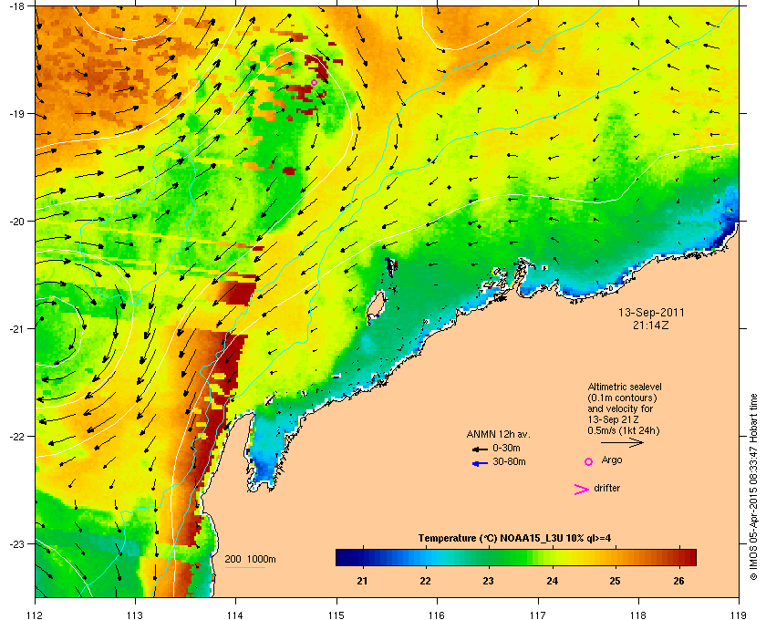The height and width of the screenshot is (620, 766).
Task: Click the latitude axis label -18
Action: coord(16,6)
